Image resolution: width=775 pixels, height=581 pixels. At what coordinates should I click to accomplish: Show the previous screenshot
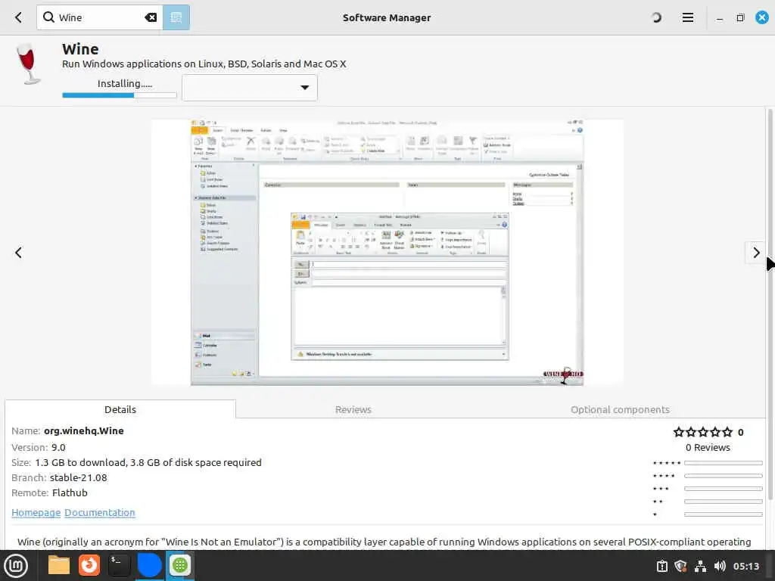[18, 253]
